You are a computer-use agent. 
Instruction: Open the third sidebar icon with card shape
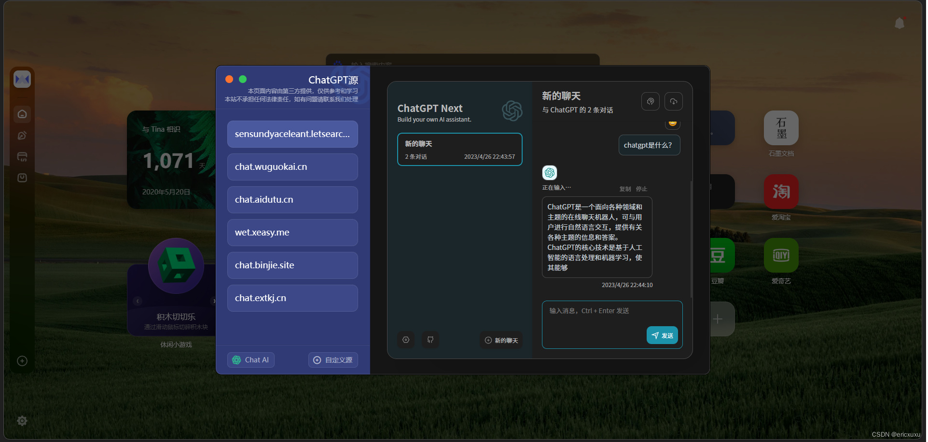coord(22,157)
